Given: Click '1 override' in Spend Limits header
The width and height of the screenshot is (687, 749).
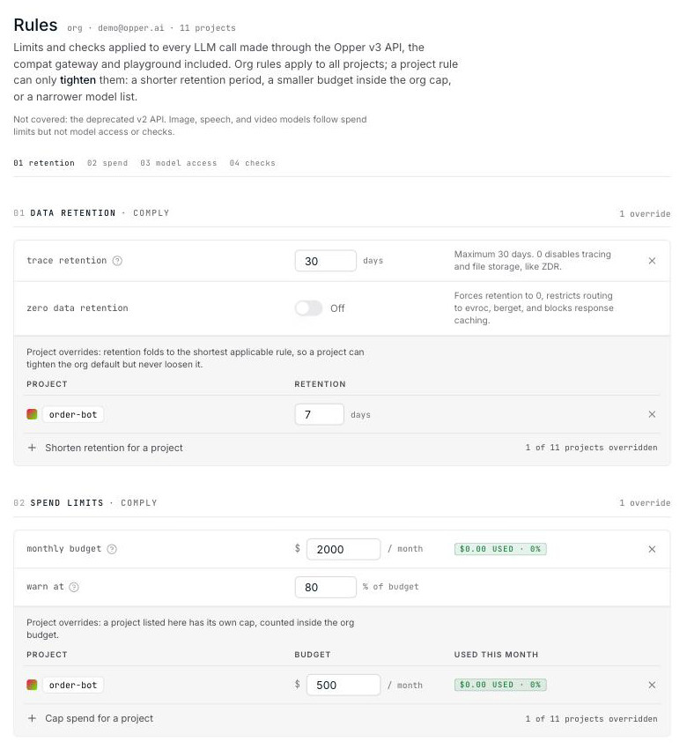Looking at the screenshot, I should [x=645, y=502].
